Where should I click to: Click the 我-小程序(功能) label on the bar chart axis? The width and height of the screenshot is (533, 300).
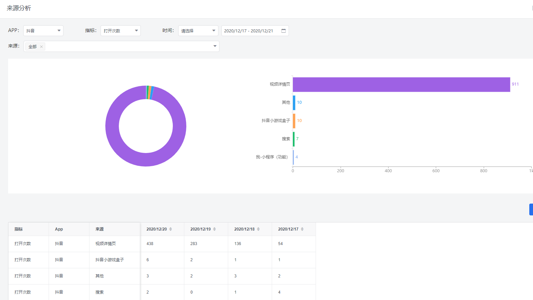272,157
